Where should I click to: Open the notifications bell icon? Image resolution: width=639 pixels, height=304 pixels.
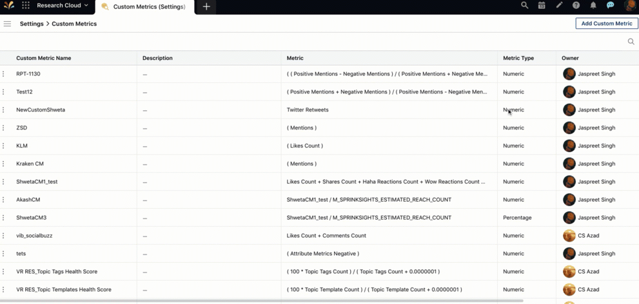593,5
